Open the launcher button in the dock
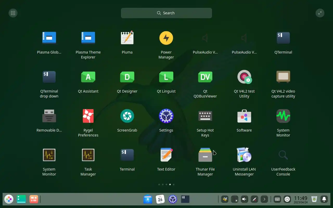This screenshot has width=333, height=208. 9,199
